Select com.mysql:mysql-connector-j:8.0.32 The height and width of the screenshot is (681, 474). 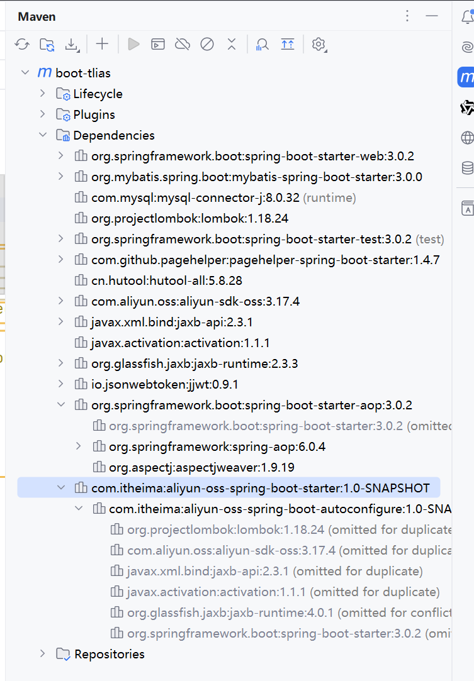click(x=195, y=197)
